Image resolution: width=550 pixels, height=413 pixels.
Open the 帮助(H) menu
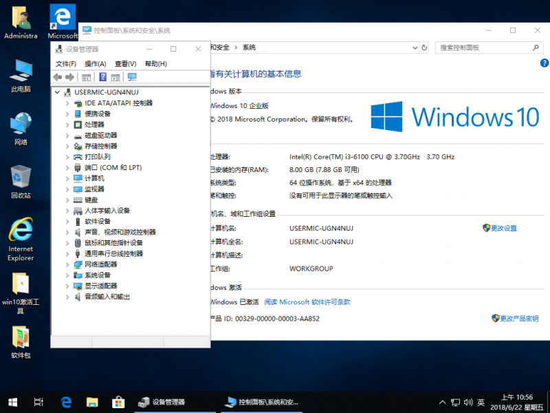pyautogui.click(x=156, y=64)
